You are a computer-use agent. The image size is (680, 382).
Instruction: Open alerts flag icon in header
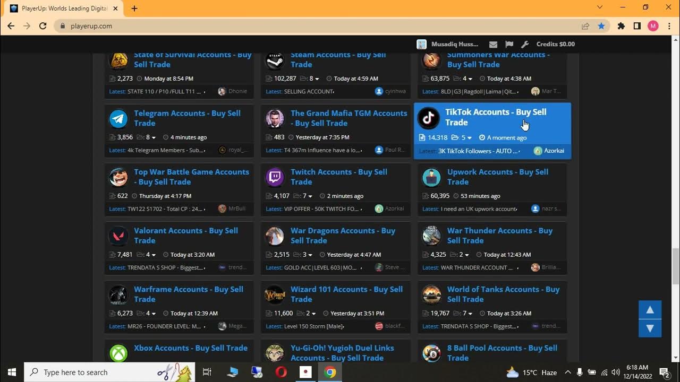[509, 44]
